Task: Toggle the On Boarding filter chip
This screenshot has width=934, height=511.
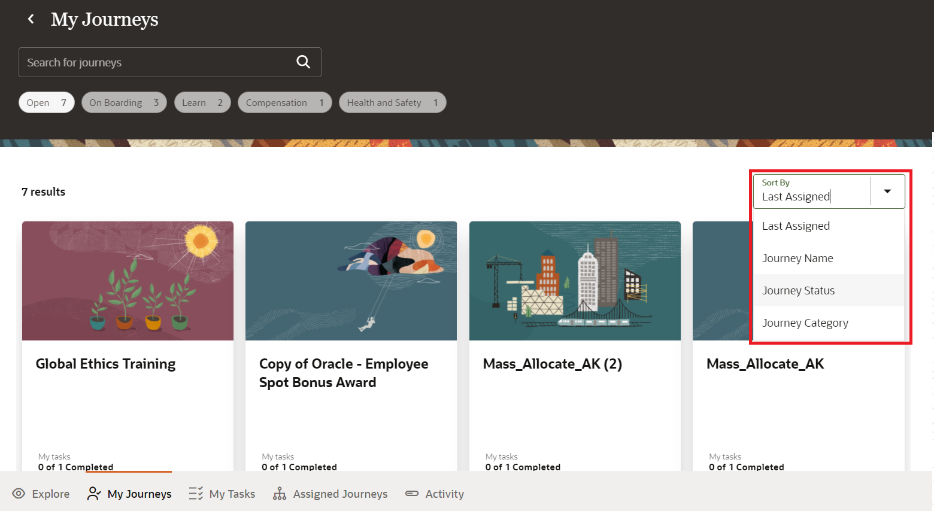Action: 124,102
